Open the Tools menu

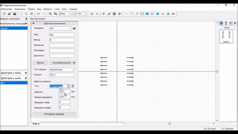(64, 9)
